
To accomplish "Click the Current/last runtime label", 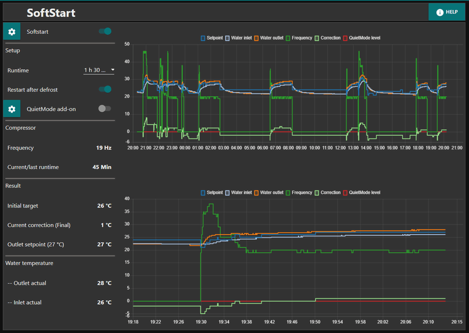I will click(x=33, y=167).
